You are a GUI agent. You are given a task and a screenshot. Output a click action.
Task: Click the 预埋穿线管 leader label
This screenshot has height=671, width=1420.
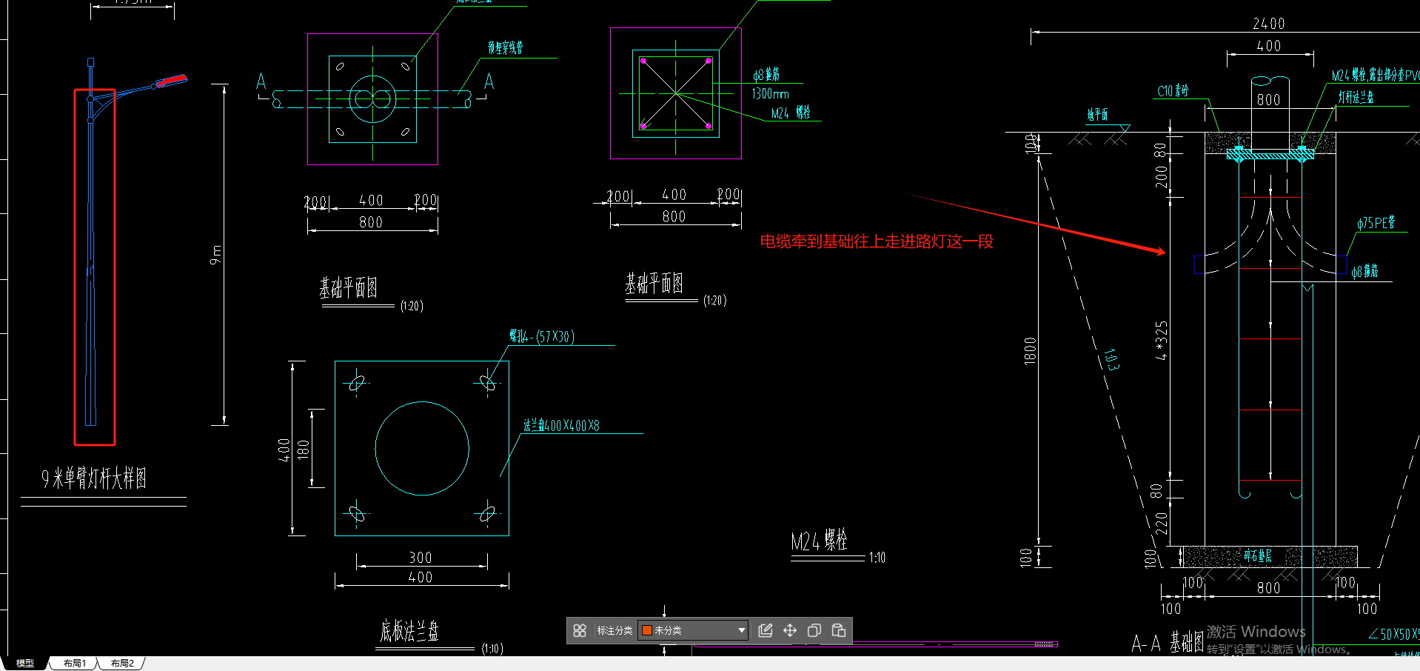tap(505, 47)
